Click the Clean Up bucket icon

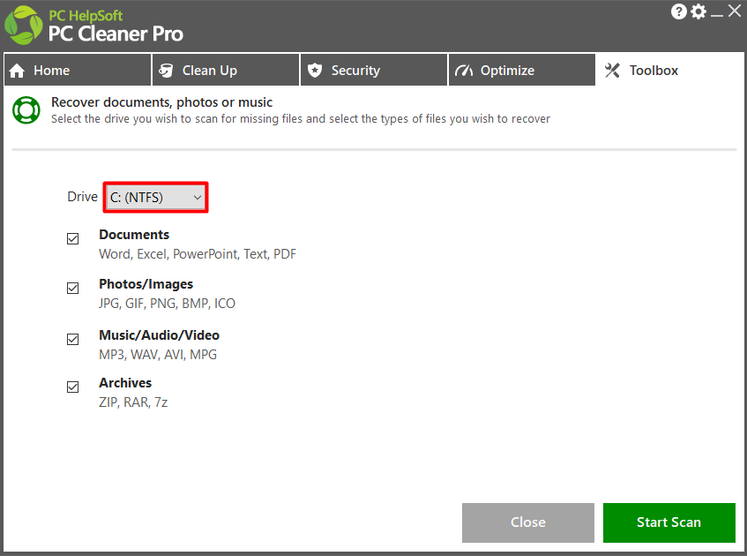(x=166, y=71)
